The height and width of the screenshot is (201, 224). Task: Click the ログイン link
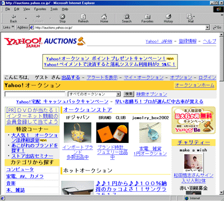(207, 78)
